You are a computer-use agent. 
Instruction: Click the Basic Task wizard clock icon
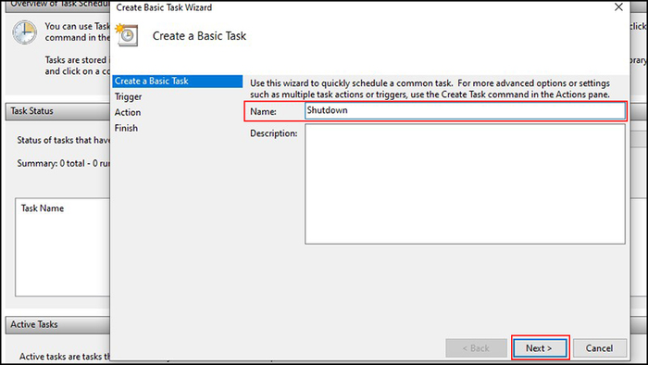[126, 34]
